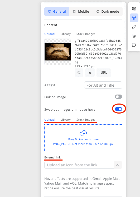Click the Swap out images on mouse hover label

pyautogui.click(x=70, y=110)
